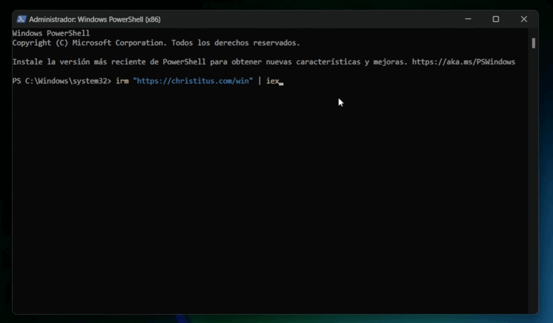Maximize the PowerShell window
553x323 pixels.
coord(496,19)
